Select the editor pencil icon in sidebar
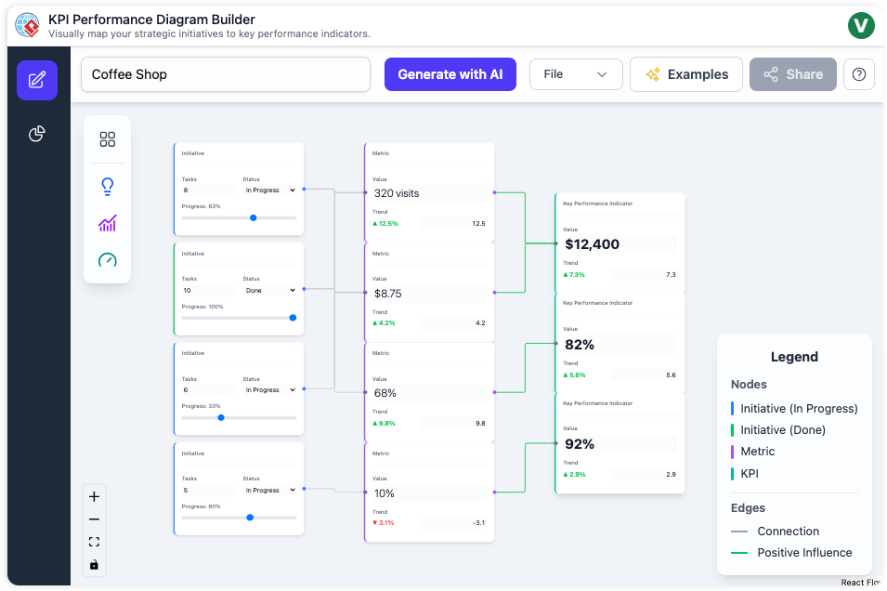The height and width of the screenshot is (591, 887). 36,81
